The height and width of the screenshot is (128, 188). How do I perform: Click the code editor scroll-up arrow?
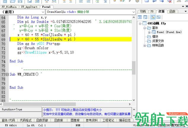(134, 17)
